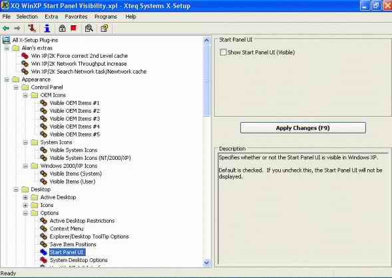The height and width of the screenshot is (278, 392).
Task: Open the Help menu
Action: pyautogui.click(x=130, y=17)
